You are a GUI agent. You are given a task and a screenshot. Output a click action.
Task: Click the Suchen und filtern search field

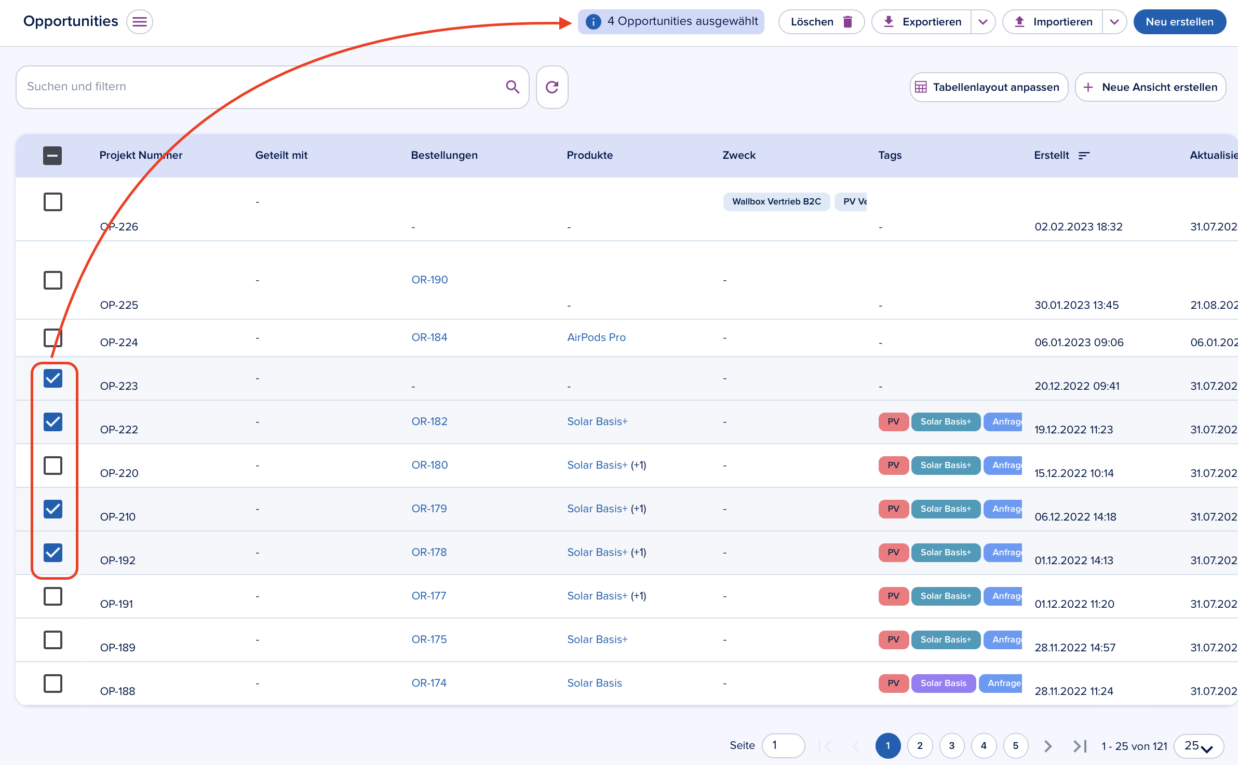[272, 87]
